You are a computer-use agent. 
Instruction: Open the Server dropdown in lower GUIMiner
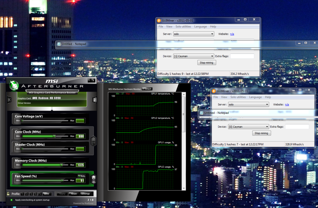(248, 105)
